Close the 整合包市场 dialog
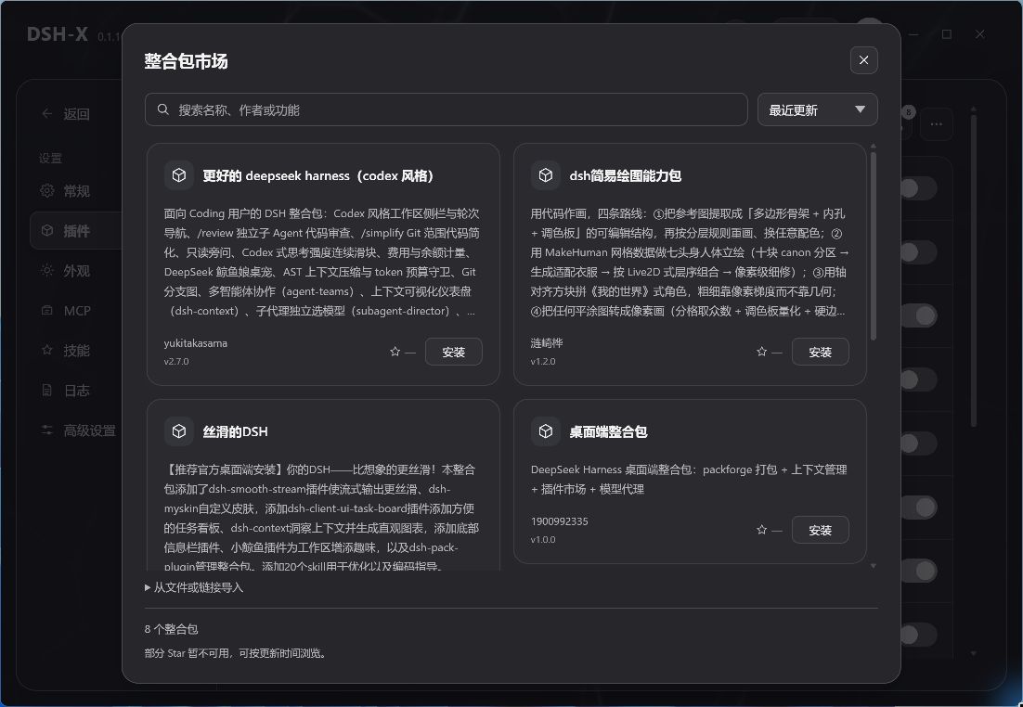This screenshot has height=707, width=1023. (x=864, y=60)
